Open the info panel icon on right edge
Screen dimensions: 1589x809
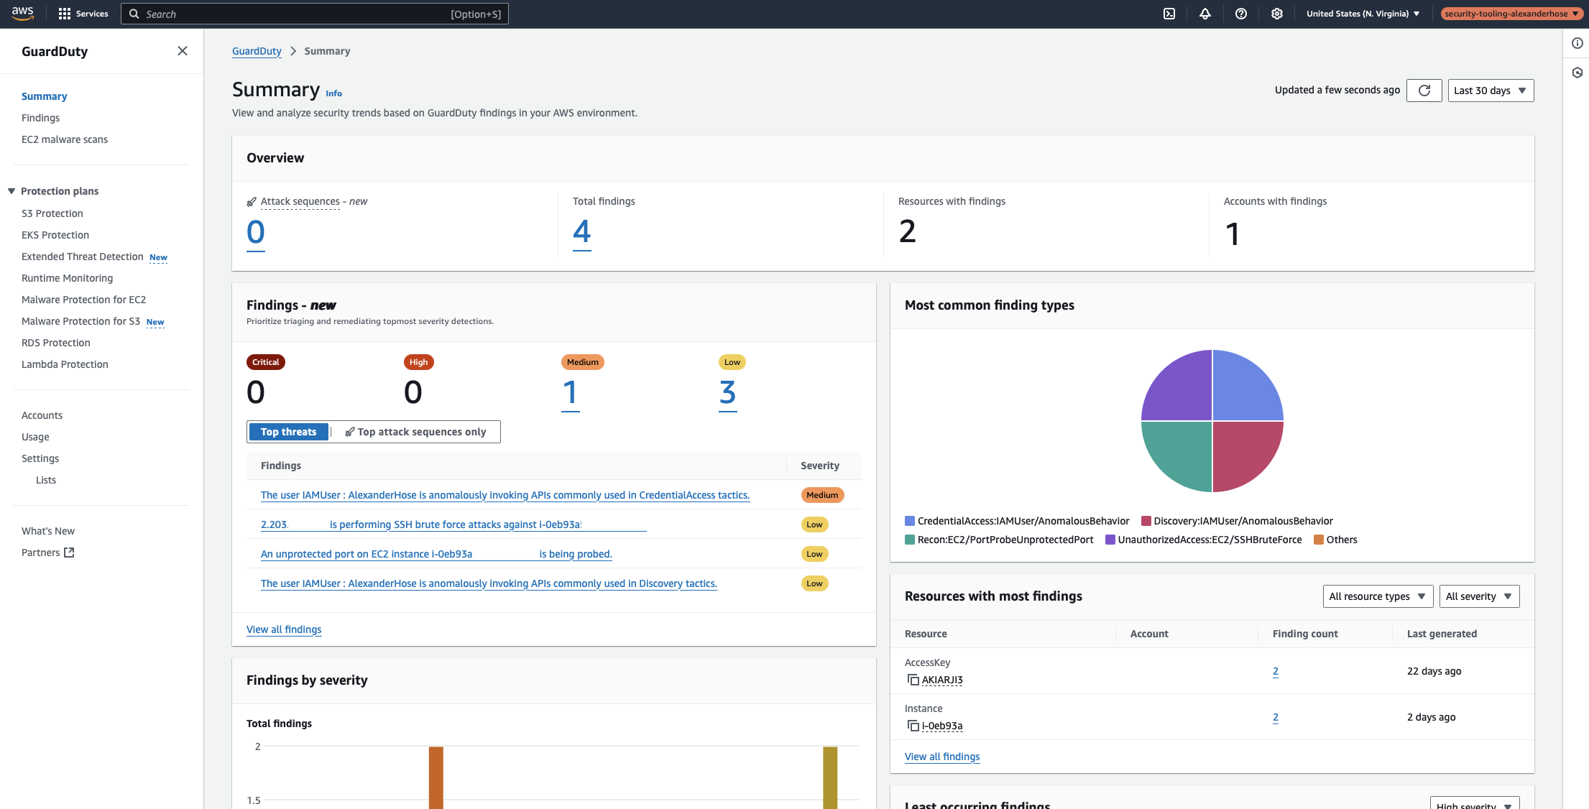tap(1578, 43)
